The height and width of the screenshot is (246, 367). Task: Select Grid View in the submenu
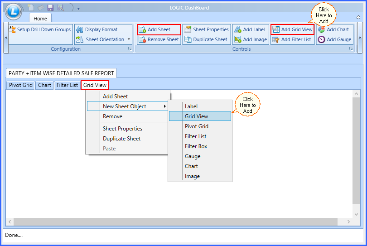click(200, 116)
